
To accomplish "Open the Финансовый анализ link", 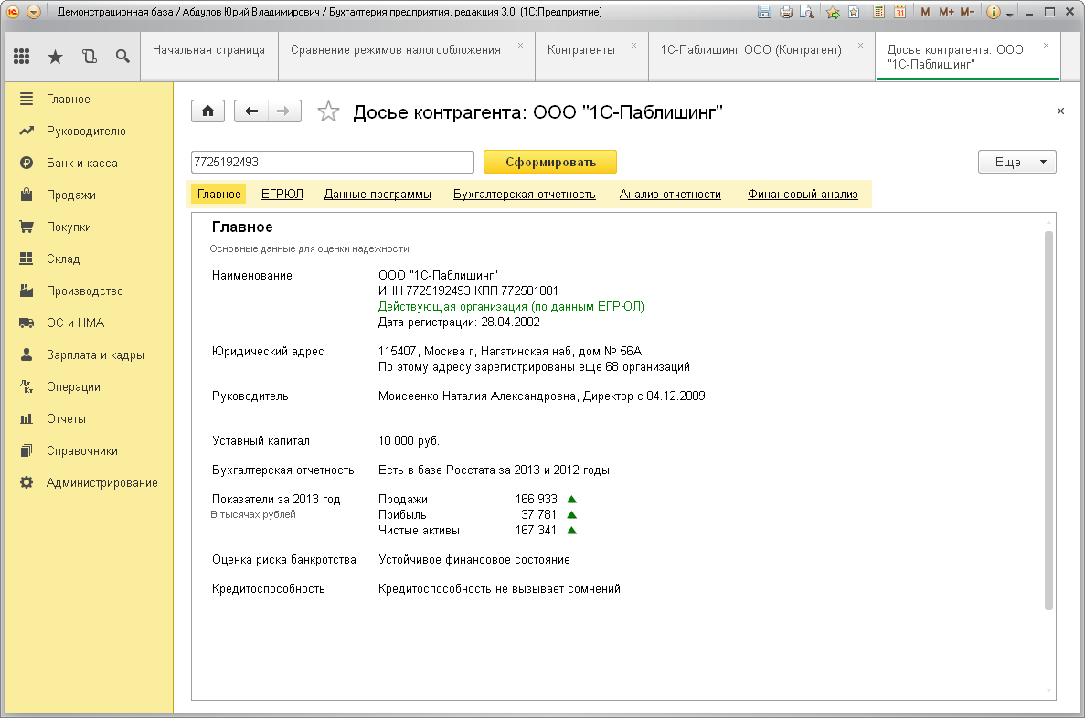I will pos(802,194).
